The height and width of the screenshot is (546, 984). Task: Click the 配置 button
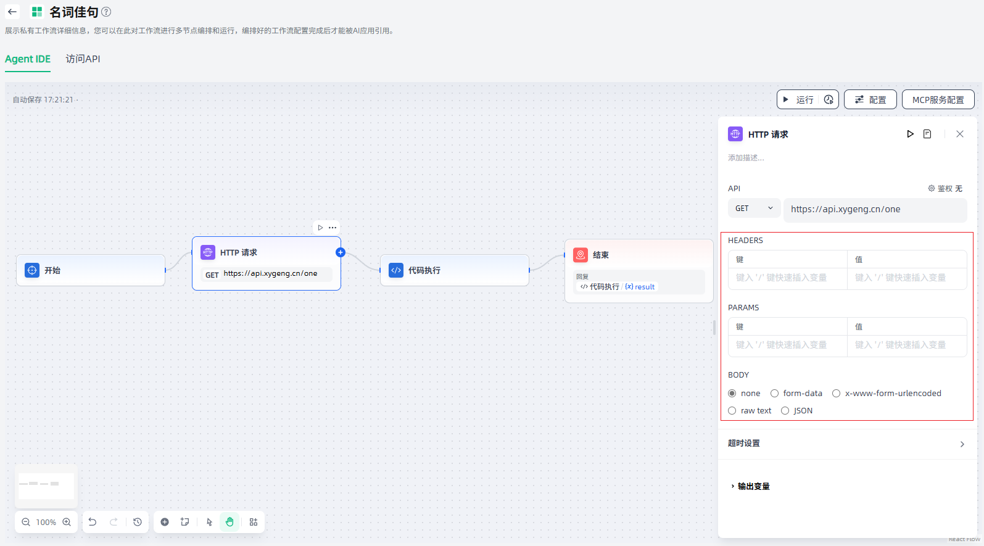pyautogui.click(x=870, y=99)
